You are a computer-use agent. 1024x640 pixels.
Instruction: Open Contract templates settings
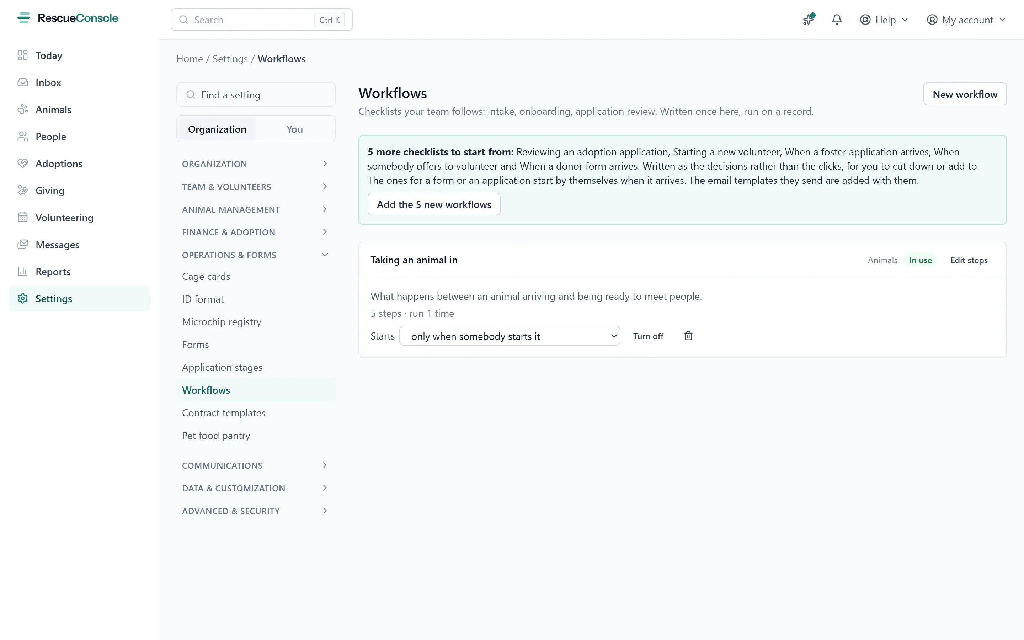[x=256, y=413]
